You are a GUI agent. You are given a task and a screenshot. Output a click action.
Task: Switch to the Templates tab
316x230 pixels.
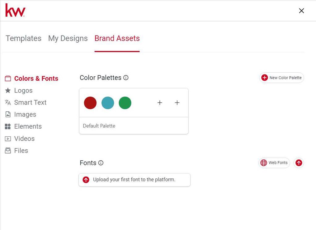(23, 38)
